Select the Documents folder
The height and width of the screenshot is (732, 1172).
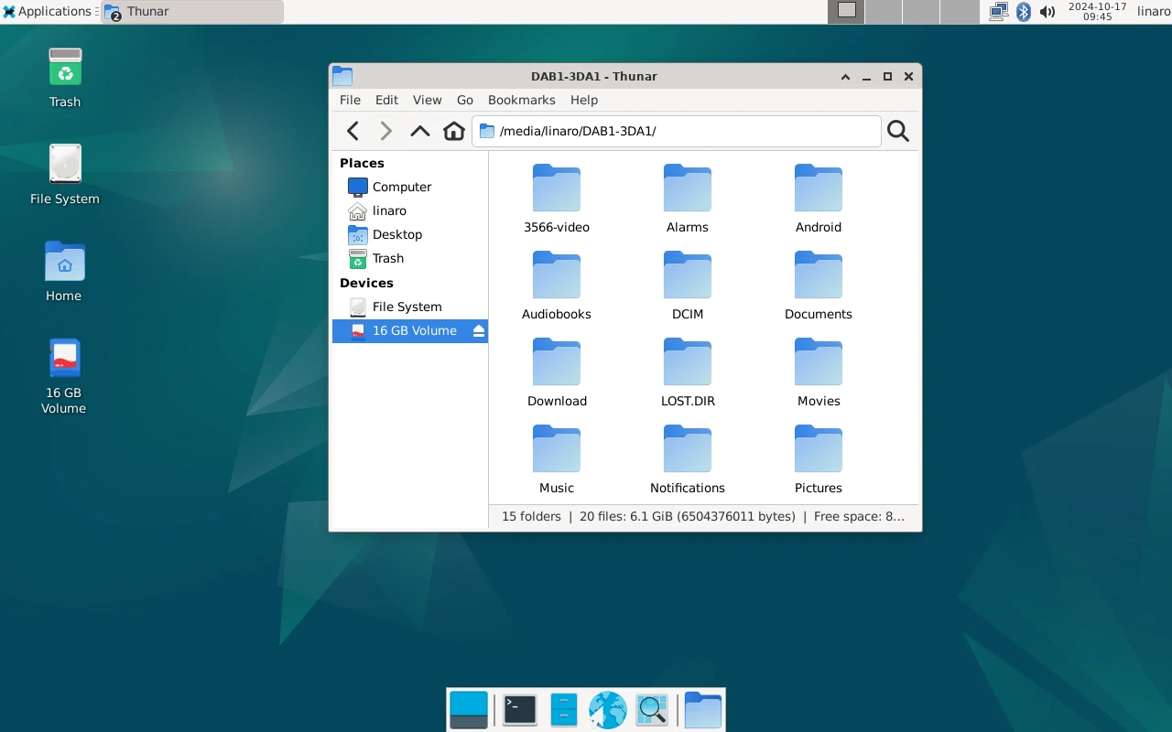coord(819,286)
